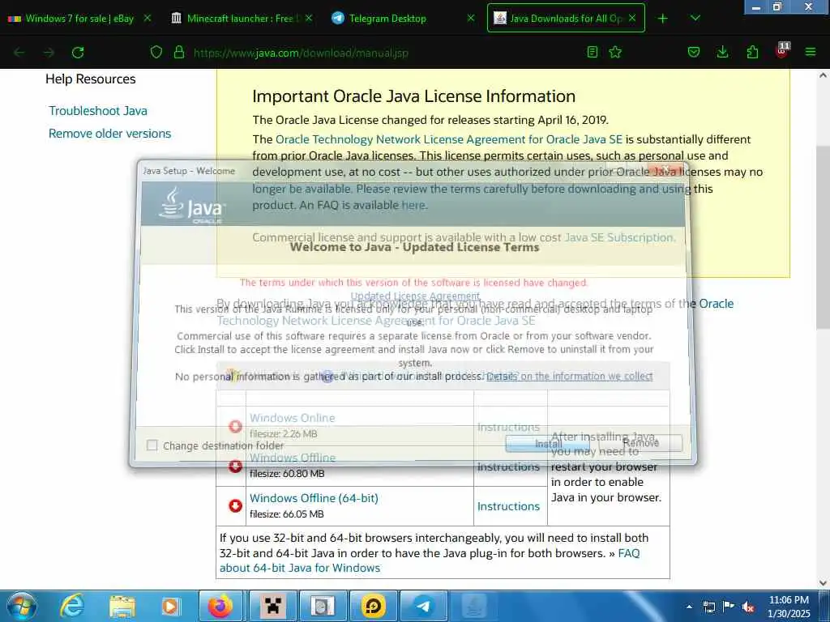830x622 pixels.
Task: Open the Remove older versions link
Action: 109,134
